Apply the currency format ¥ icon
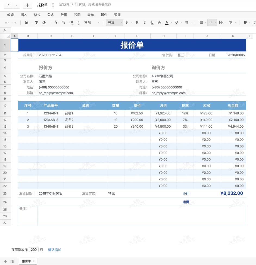 coord(57,23)
